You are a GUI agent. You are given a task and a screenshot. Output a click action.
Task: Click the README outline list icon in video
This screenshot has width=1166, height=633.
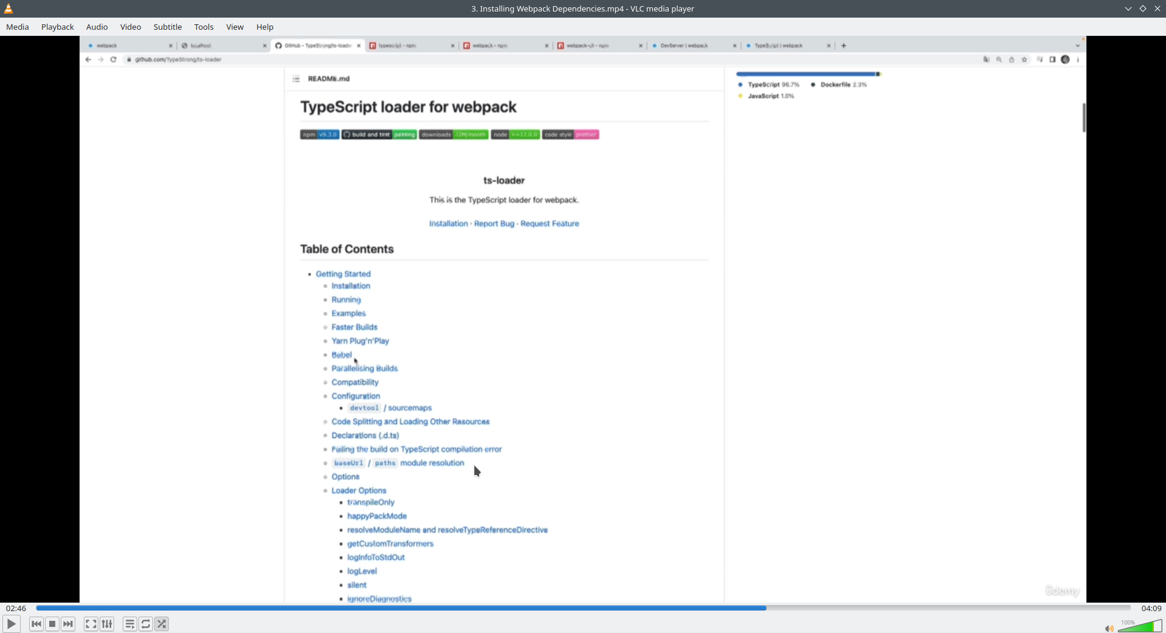pos(296,79)
